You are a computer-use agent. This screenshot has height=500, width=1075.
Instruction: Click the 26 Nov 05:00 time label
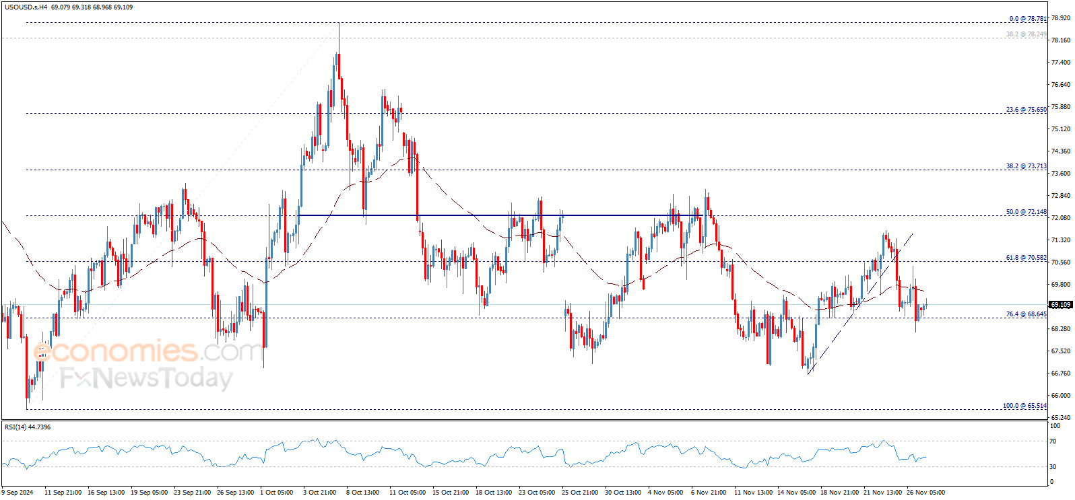tap(925, 493)
